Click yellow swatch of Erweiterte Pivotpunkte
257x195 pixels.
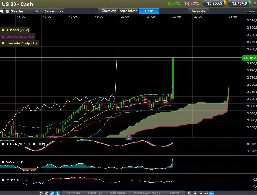(x=3, y=43)
